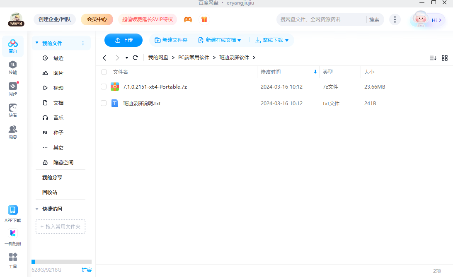Select the 视频 videos category
The image size is (453, 277).
point(58,88)
